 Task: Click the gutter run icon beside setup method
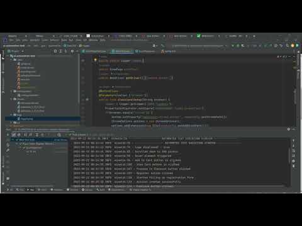87,99
